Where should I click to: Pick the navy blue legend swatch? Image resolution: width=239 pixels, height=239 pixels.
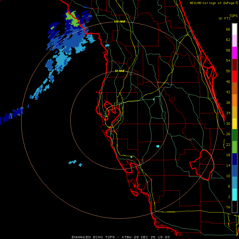(234, 159)
